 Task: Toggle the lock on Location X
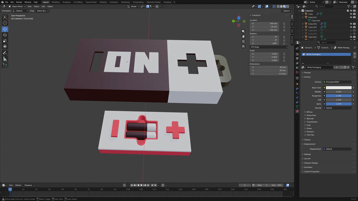284,24
